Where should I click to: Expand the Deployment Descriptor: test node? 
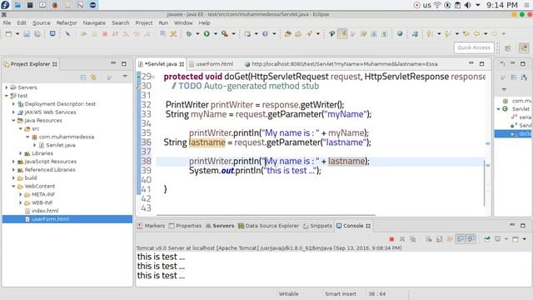pos(13,103)
